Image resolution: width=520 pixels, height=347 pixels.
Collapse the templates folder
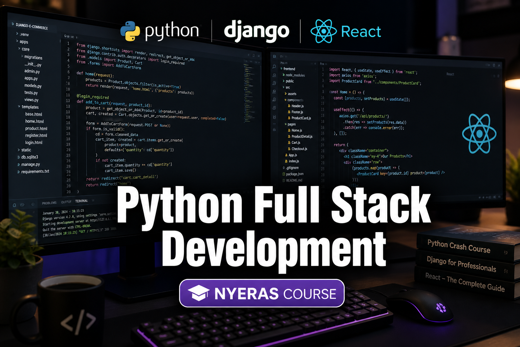point(19,106)
